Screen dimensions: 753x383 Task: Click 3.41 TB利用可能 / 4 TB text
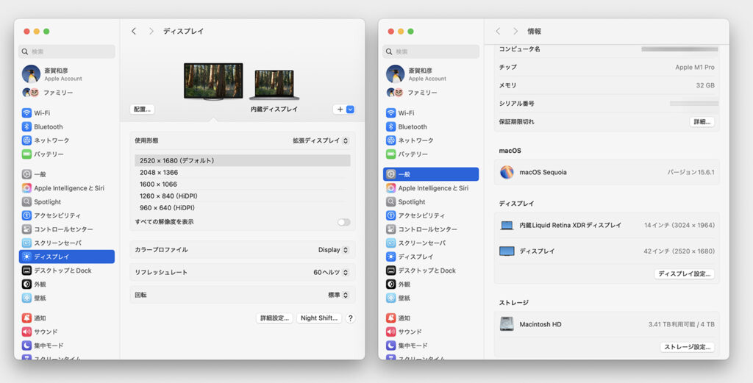[682, 324]
